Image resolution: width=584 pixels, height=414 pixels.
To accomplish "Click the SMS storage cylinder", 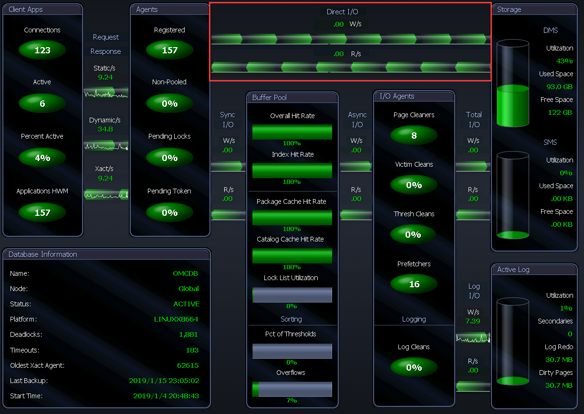I will tap(513, 195).
